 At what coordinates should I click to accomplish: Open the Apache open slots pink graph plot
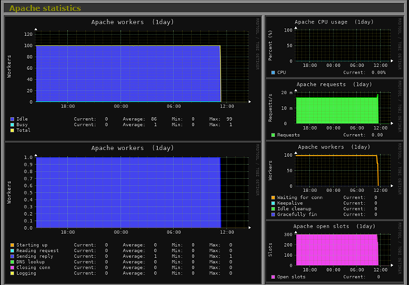pos(343,250)
